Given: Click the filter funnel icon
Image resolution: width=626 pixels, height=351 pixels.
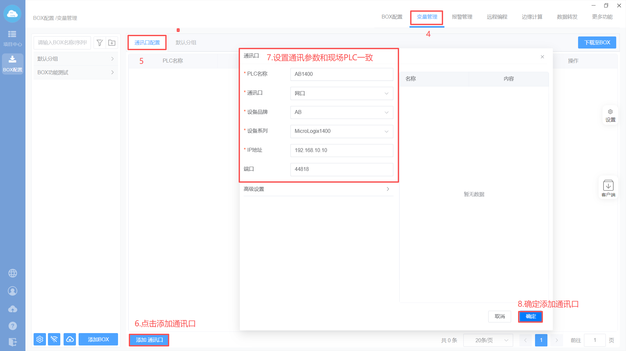Looking at the screenshot, I should (100, 43).
